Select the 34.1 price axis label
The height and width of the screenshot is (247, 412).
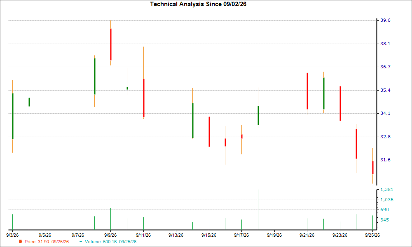point(386,113)
